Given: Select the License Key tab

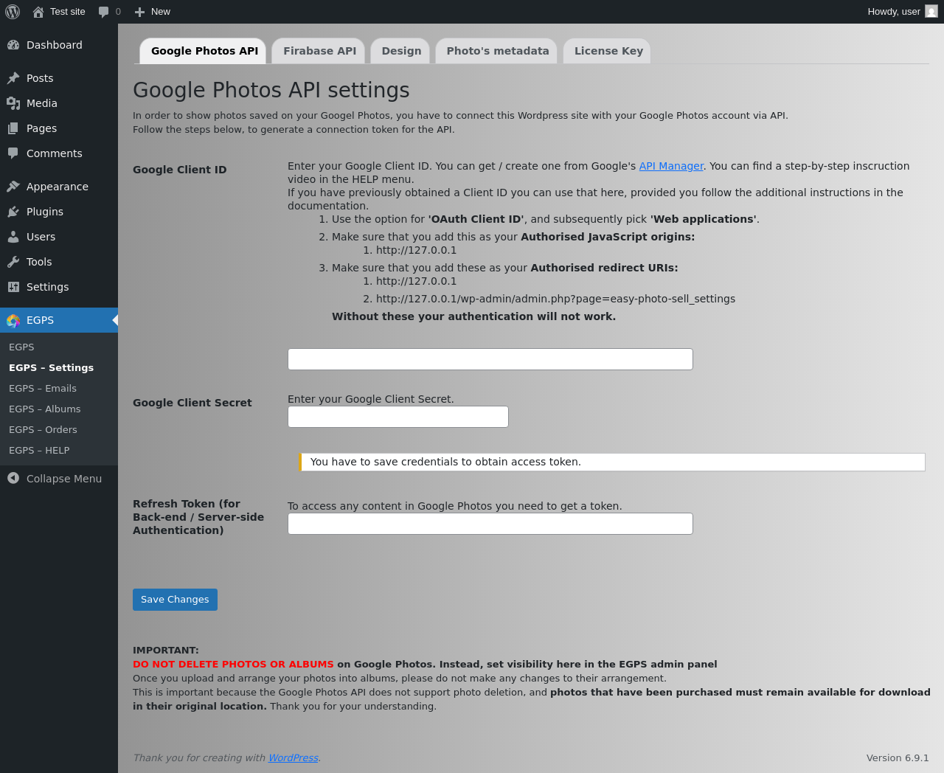Looking at the screenshot, I should tap(608, 51).
